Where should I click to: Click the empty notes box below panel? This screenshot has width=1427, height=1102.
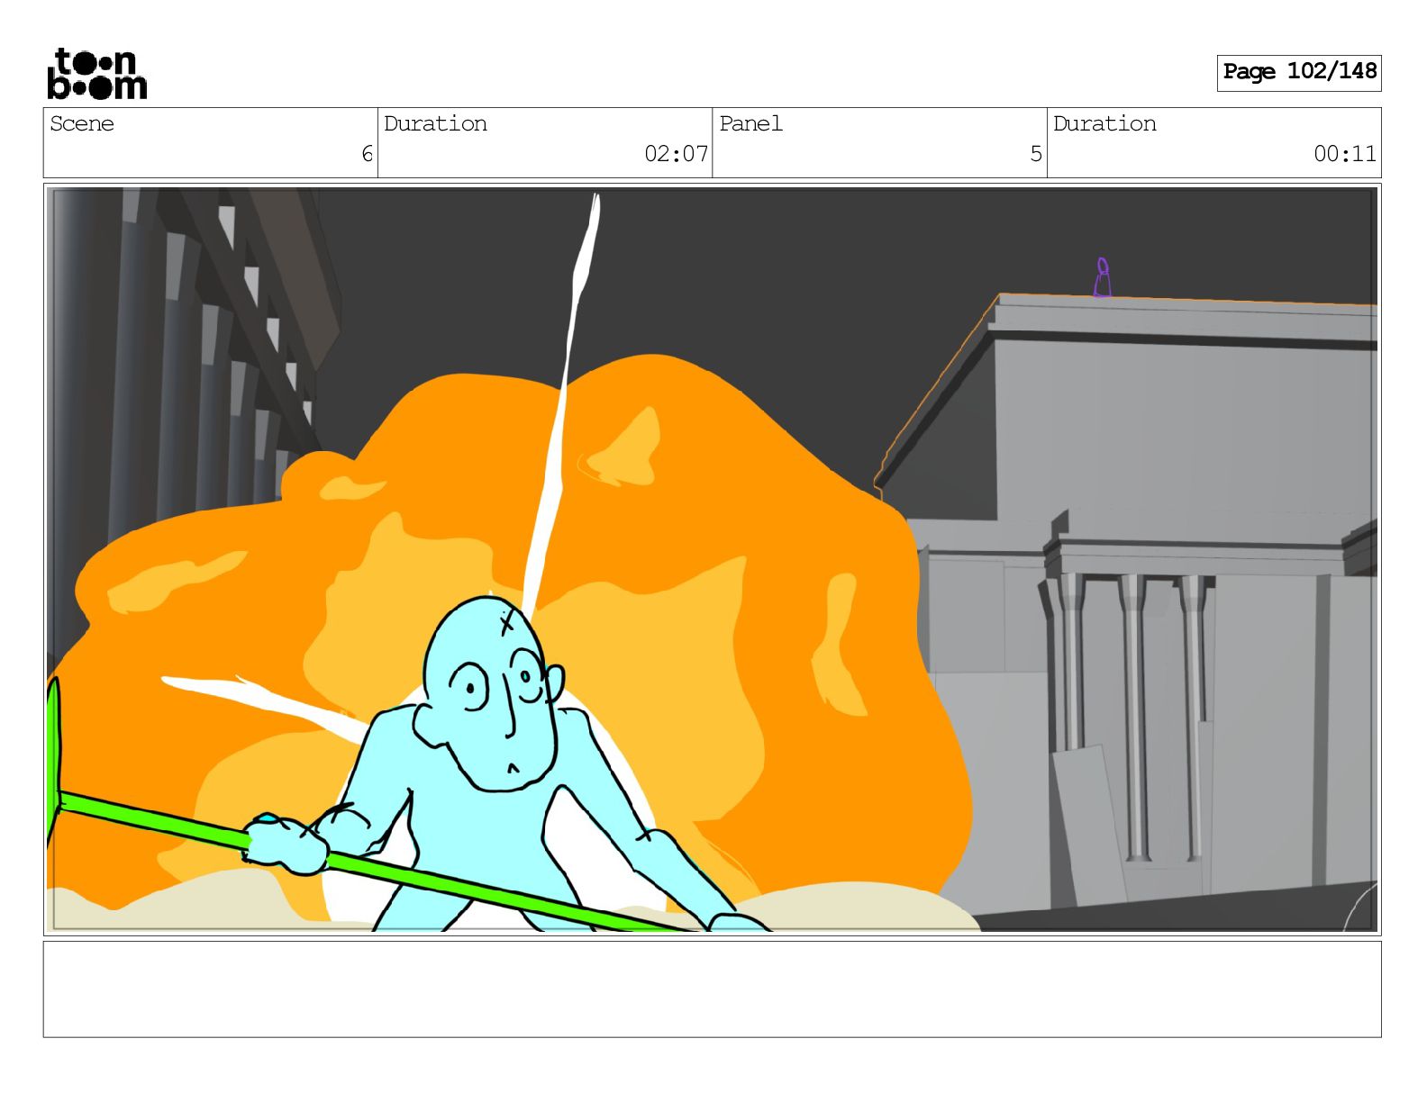tap(712, 989)
